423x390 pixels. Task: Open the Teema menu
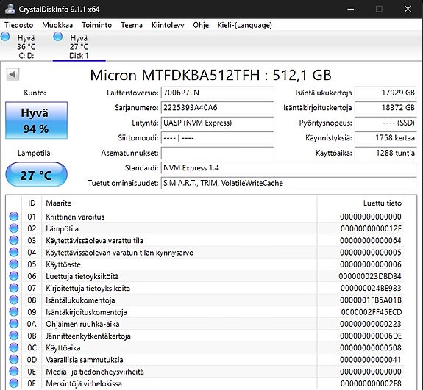coord(132,25)
